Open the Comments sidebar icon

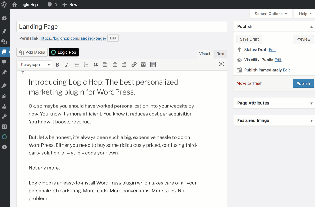[x=4, y=62]
